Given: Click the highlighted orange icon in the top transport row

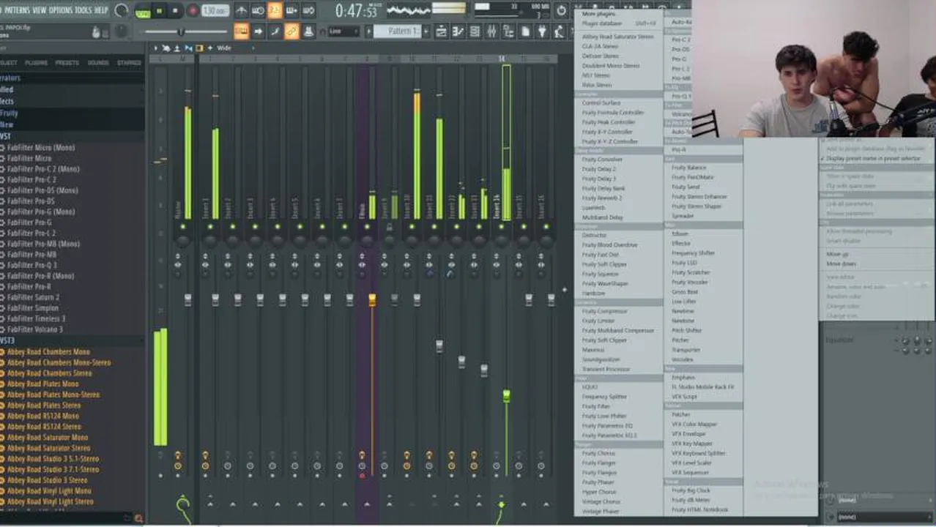Looking at the screenshot, I should 275,10.
